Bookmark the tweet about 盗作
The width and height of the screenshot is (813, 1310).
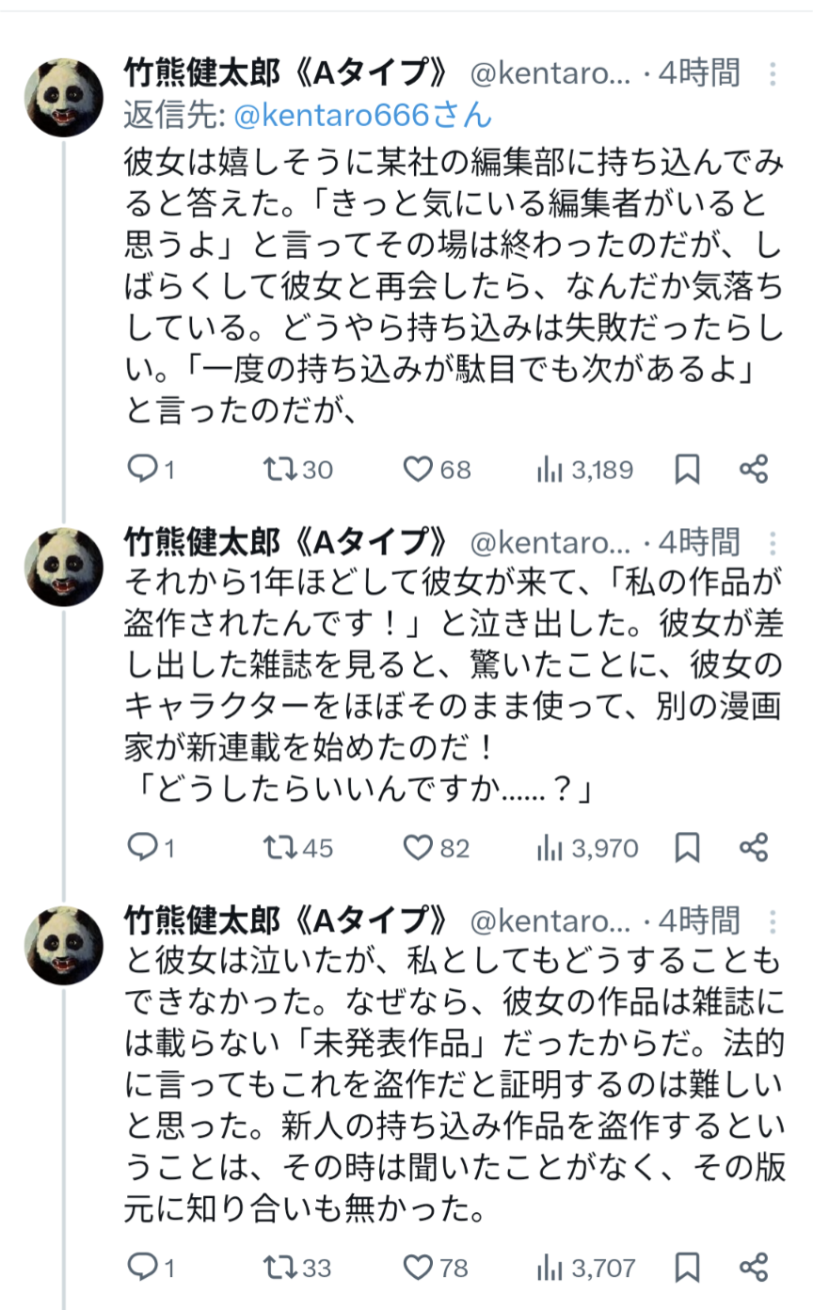688,848
